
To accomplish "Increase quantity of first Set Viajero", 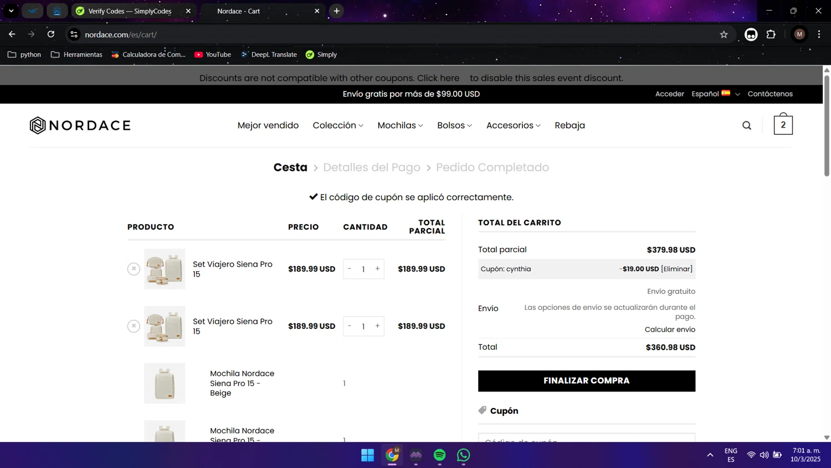I will (377, 269).
